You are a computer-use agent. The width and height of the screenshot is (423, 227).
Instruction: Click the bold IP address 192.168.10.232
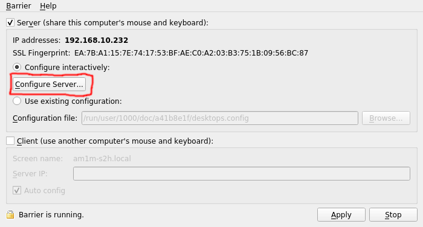tap(96, 40)
